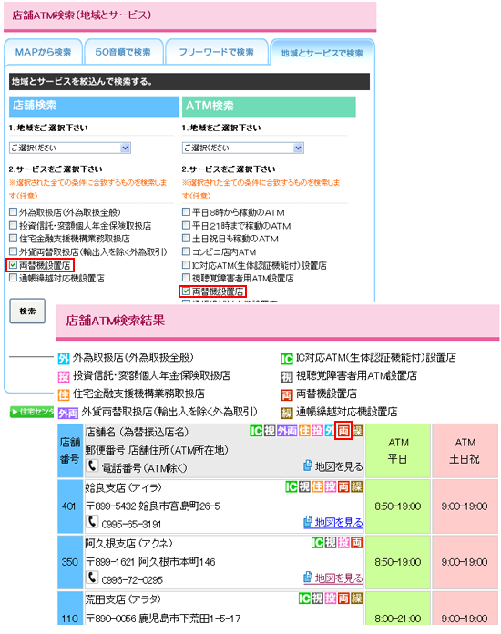Image resolution: width=501 pixels, height=634 pixels.
Task: Click the 投 icon in table header
Action: [317, 431]
